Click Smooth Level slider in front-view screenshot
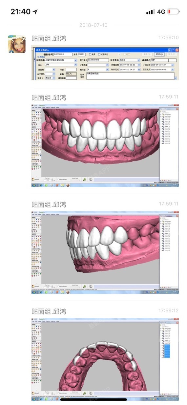Screen dimensions: 187x405 [75, 180]
